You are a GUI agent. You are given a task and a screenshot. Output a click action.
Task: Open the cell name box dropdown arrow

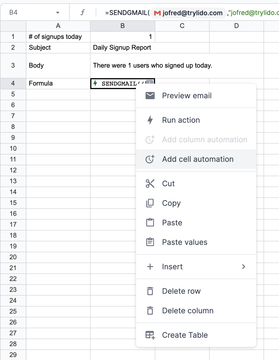coord(58,12)
